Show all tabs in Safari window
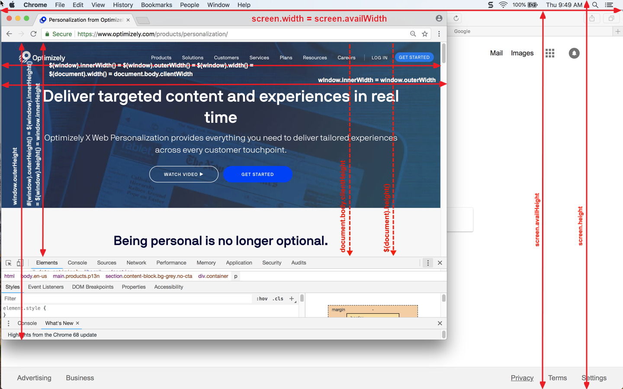The width and height of the screenshot is (623, 389). 611,18
